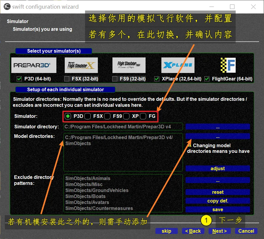Click 'SimObjects/GroundVehicles' exclude pattern
This screenshot has width=264, height=239.
97,190
